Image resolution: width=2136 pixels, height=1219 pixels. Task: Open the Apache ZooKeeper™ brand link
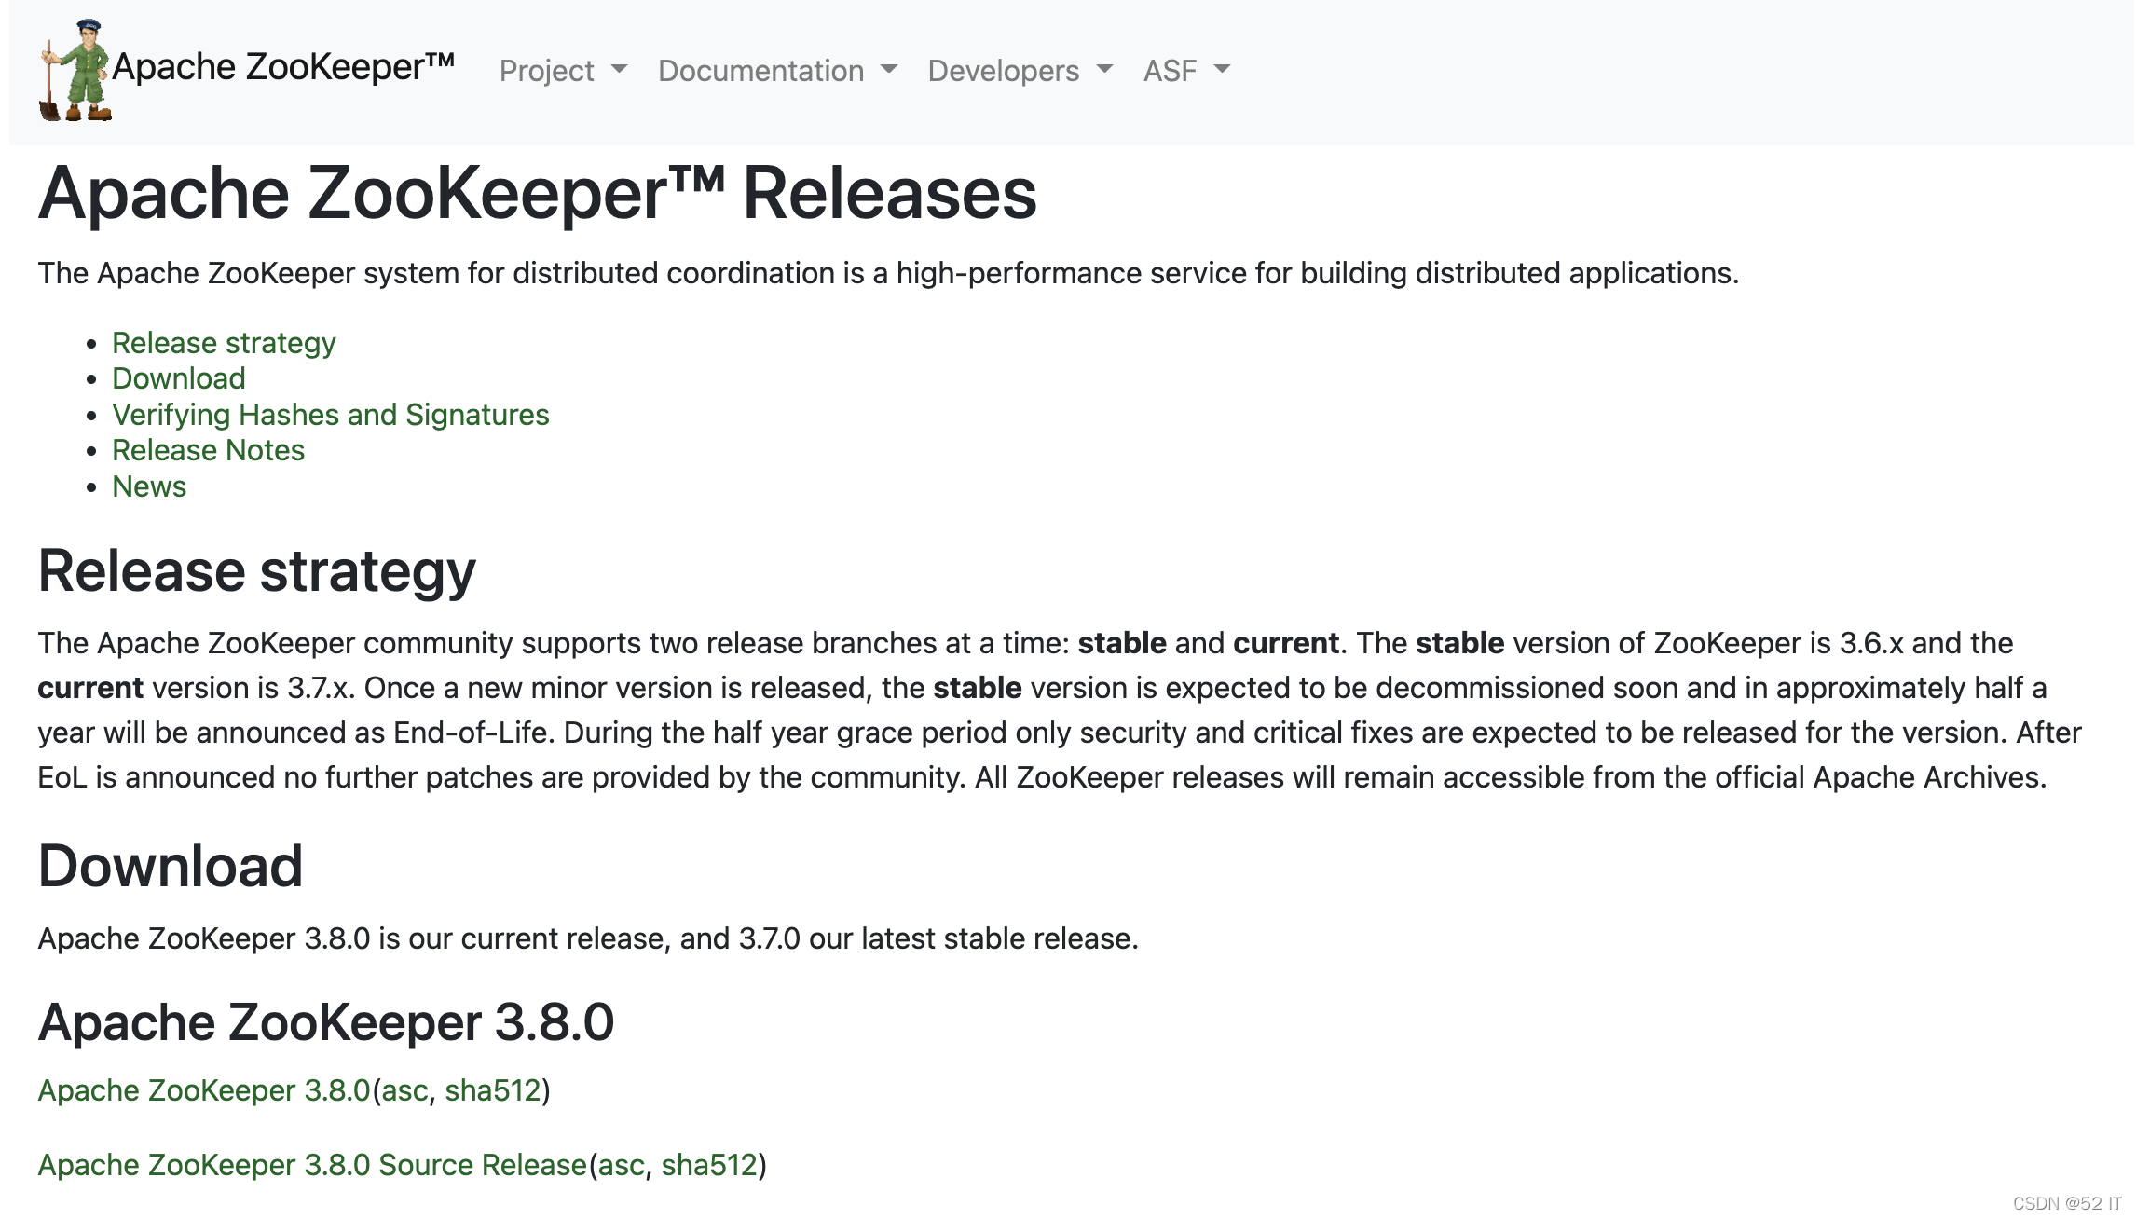[283, 67]
